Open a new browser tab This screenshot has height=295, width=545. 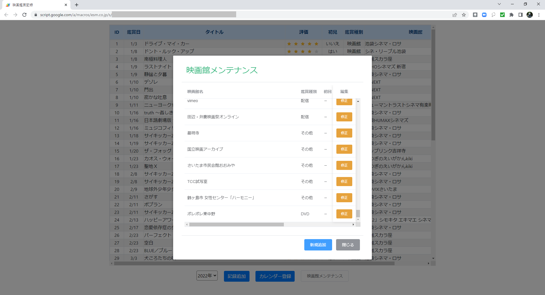[77, 5]
